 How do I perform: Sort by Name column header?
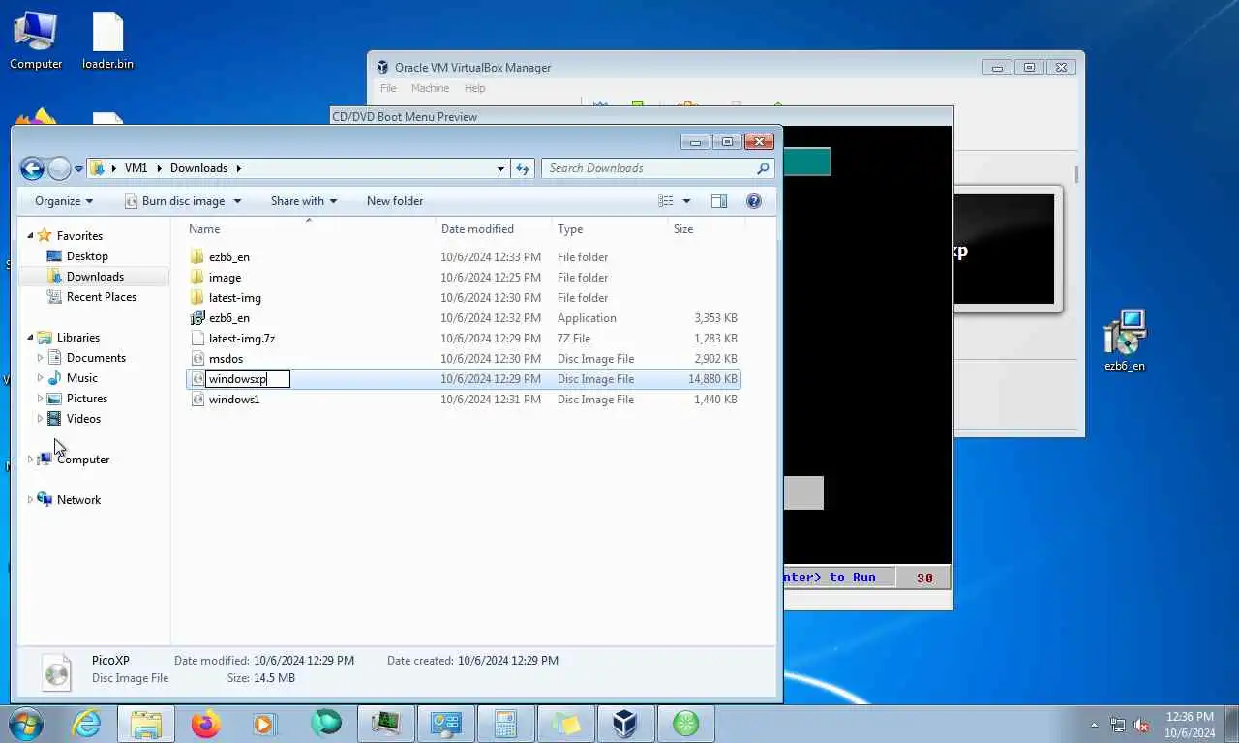pos(308,229)
